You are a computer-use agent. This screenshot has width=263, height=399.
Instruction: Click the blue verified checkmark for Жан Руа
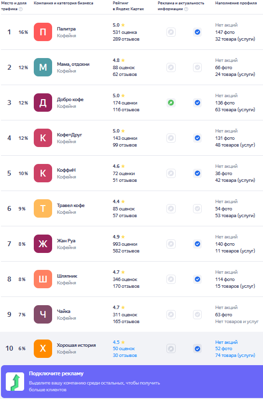(197, 244)
